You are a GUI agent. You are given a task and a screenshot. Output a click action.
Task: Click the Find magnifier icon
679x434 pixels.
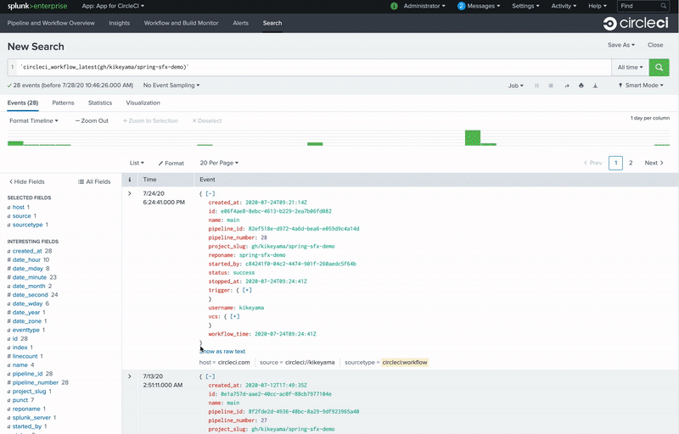(x=664, y=6)
